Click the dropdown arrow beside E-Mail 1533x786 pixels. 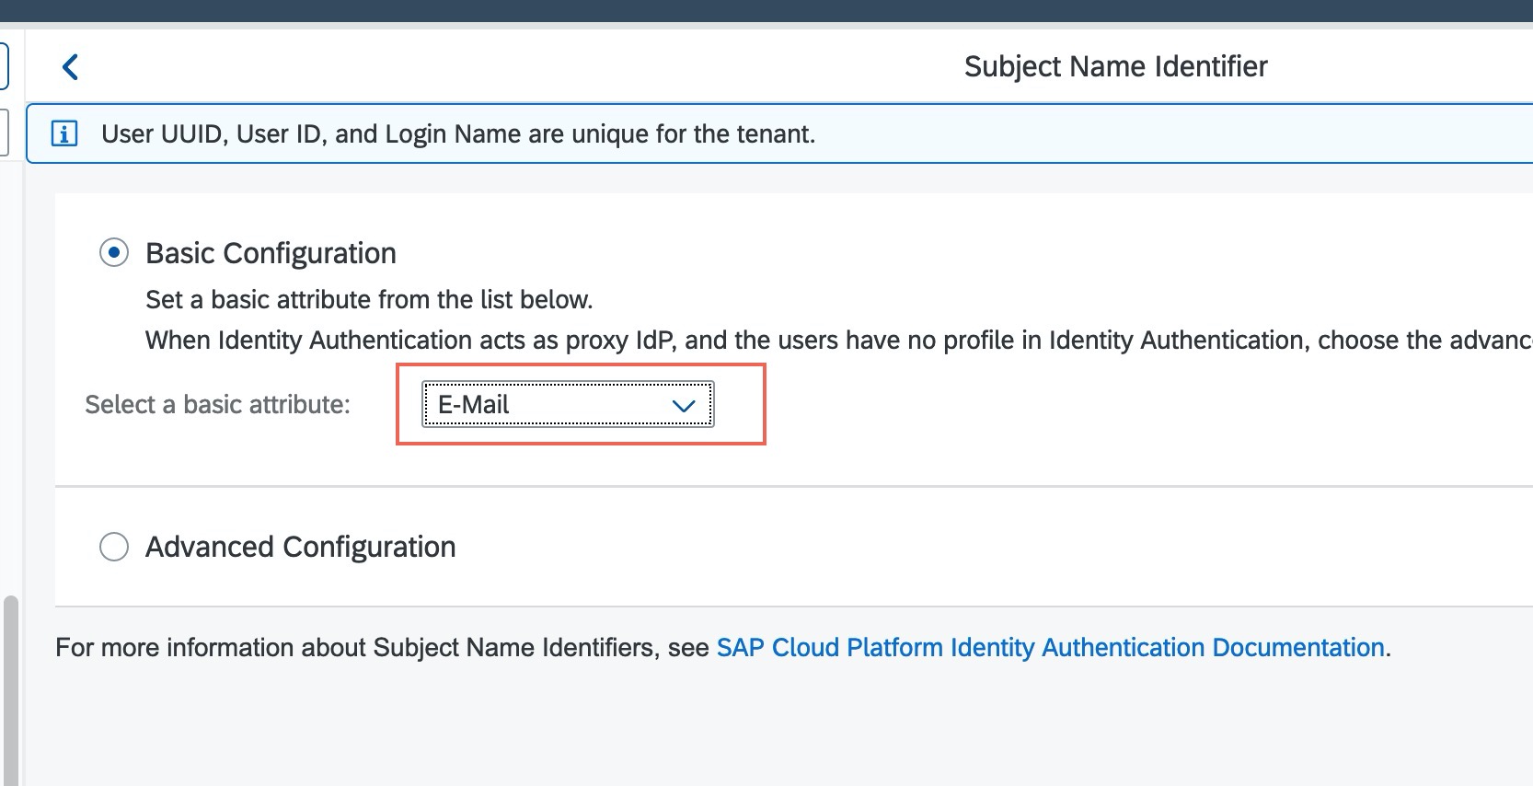point(683,406)
